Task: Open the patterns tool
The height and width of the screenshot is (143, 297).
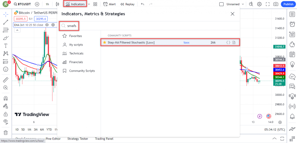Action: point(6,54)
